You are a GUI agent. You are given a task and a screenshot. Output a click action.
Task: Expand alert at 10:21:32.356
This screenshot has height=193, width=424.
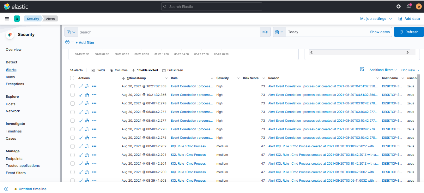tap(81, 95)
